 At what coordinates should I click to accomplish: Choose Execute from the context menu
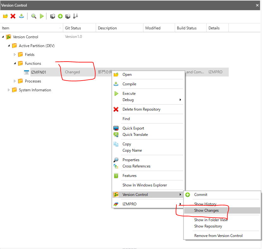click(148, 94)
